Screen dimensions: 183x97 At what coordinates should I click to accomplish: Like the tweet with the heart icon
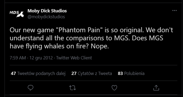(x=114, y=88)
